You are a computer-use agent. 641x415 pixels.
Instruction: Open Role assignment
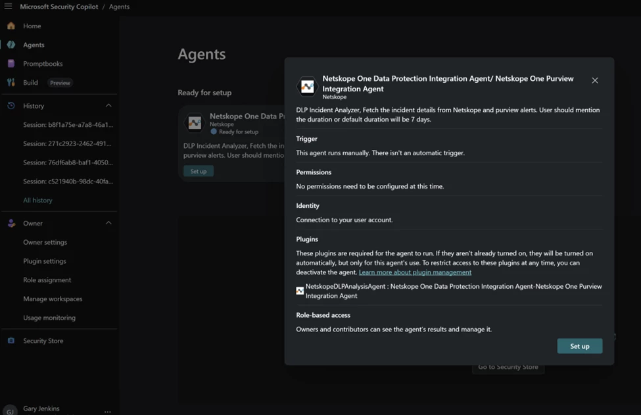(47, 280)
